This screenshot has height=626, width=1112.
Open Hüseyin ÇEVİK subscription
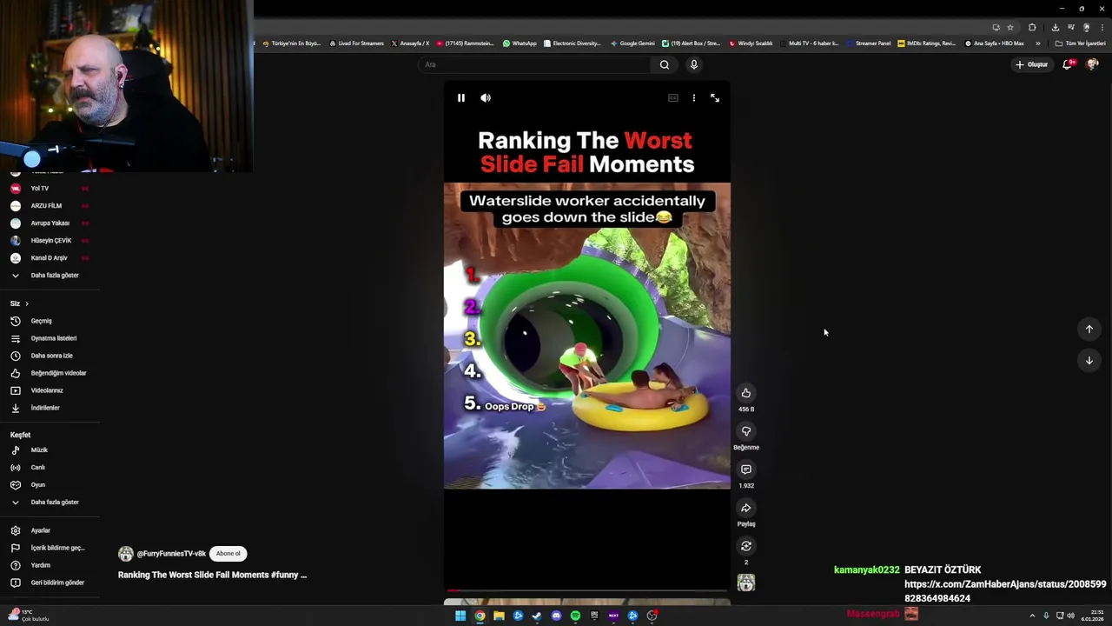50,240
